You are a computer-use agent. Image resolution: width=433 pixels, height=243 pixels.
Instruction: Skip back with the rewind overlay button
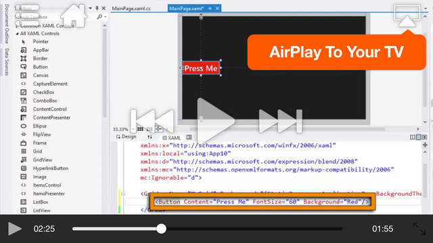(152, 121)
